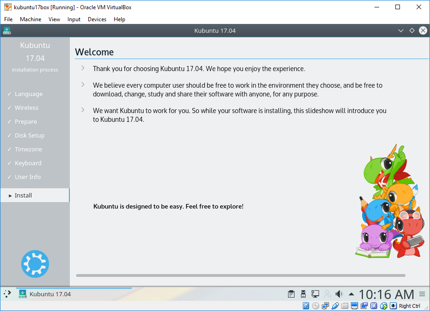Click the installer icon in Kubuntu title bar
This screenshot has width=430, height=311.
click(7, 30)
